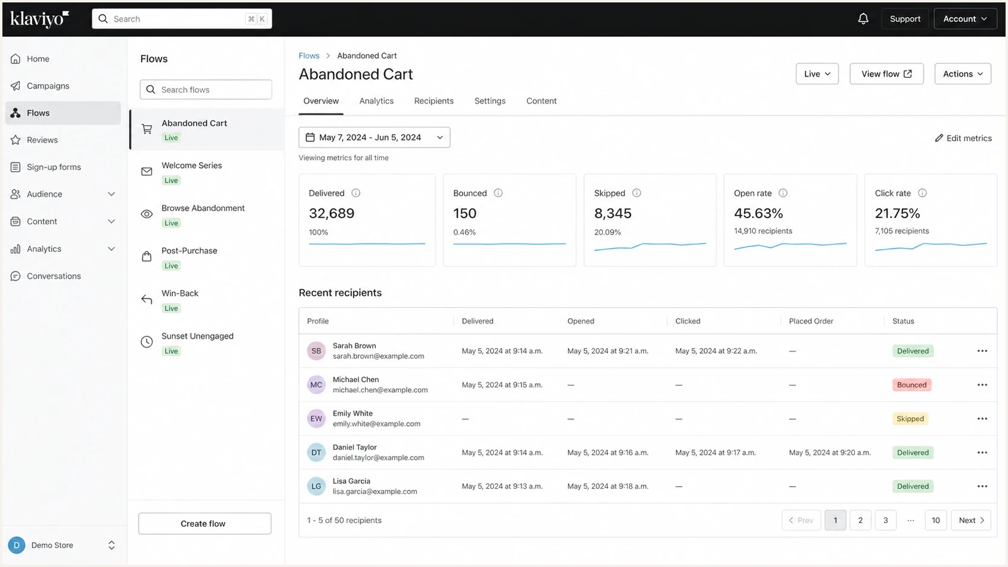1008x567 pixels.
Task: Click in the top Search bar
Action: (181, 19)
